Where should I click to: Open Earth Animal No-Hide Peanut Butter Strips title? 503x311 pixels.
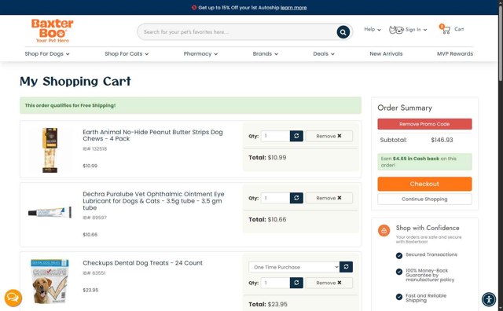pos(152,135)
